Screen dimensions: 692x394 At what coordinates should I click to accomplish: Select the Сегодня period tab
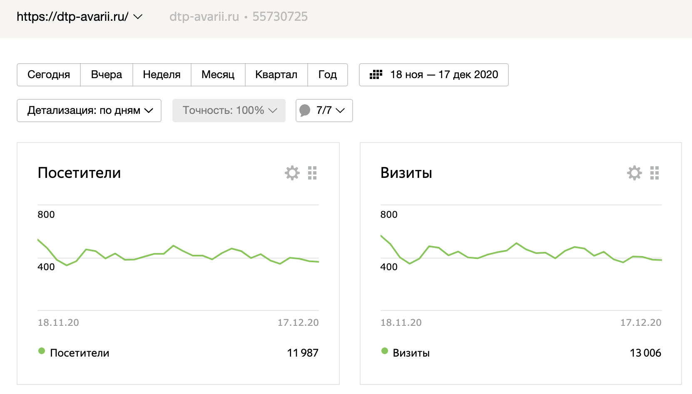click(49, 75)
